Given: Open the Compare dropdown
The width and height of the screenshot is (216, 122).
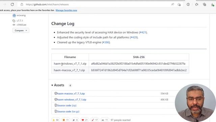Looking at the screenshot, I should point(21,30).
